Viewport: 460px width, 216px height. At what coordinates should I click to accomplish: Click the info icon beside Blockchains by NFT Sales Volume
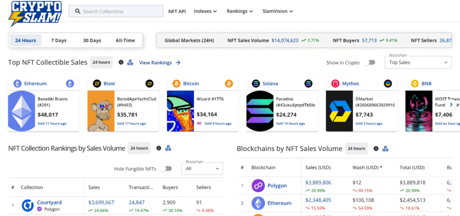click(x=376, y=148)
